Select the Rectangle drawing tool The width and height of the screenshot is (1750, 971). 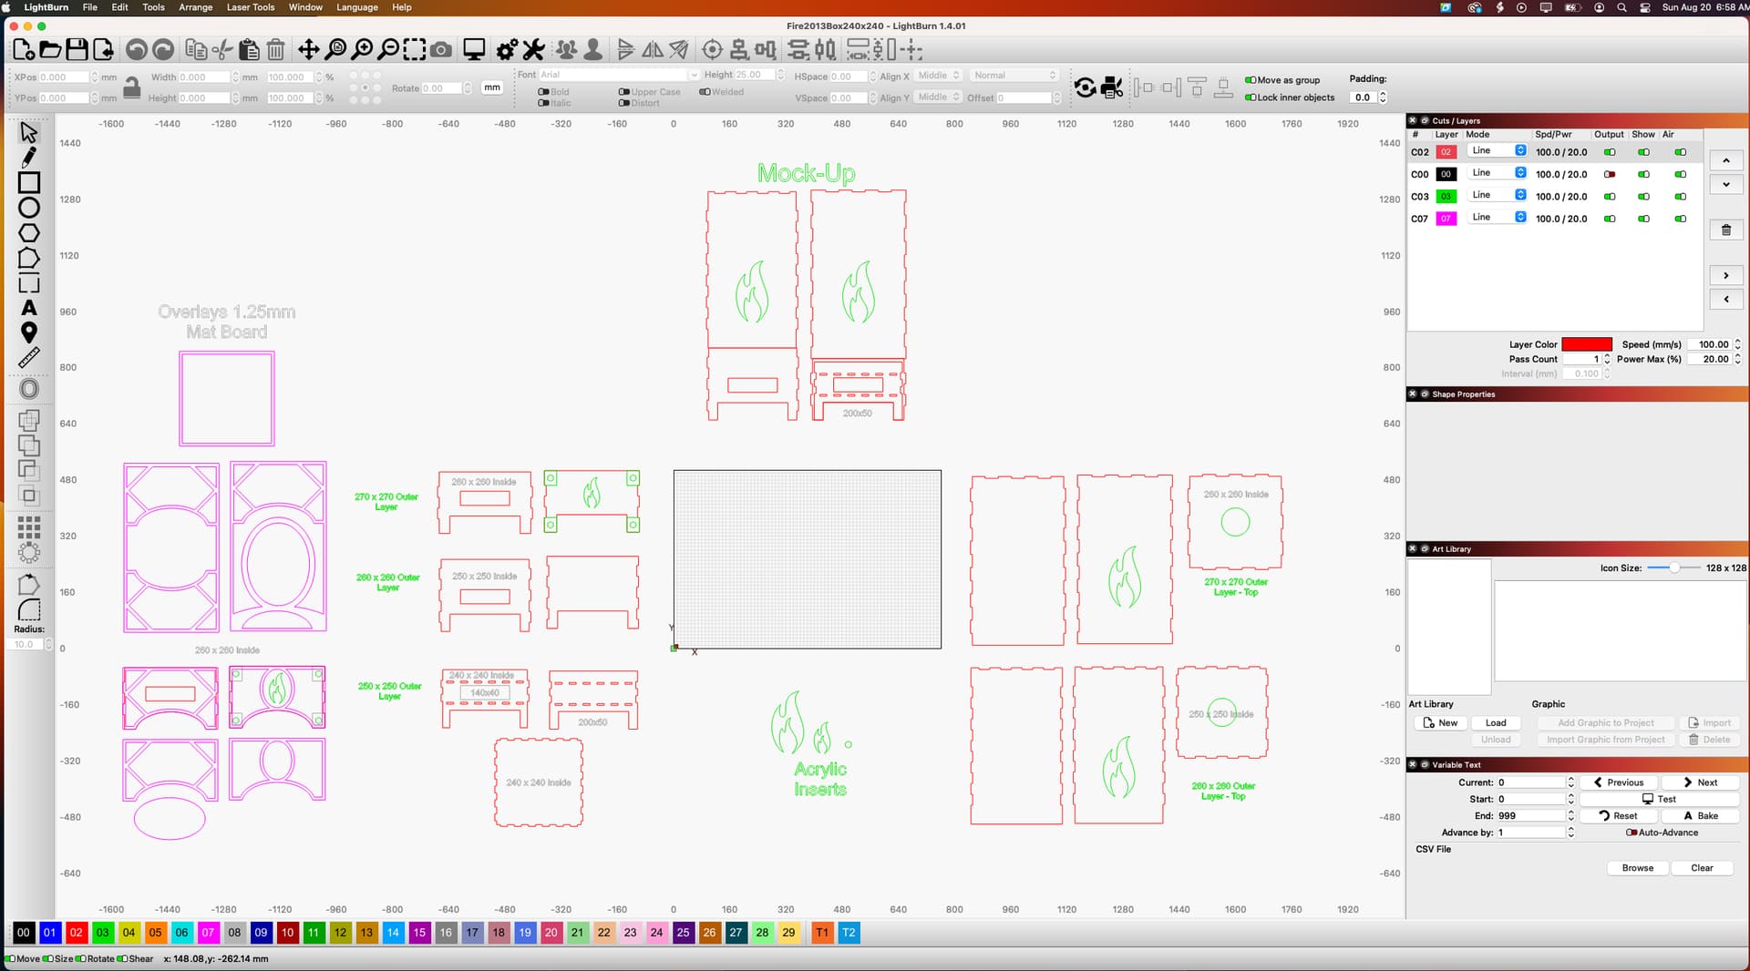(28, 183)
